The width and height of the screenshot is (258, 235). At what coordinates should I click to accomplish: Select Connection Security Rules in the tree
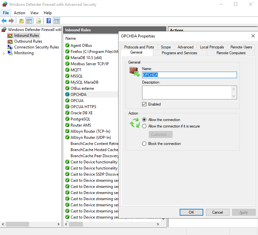point(37,47)
